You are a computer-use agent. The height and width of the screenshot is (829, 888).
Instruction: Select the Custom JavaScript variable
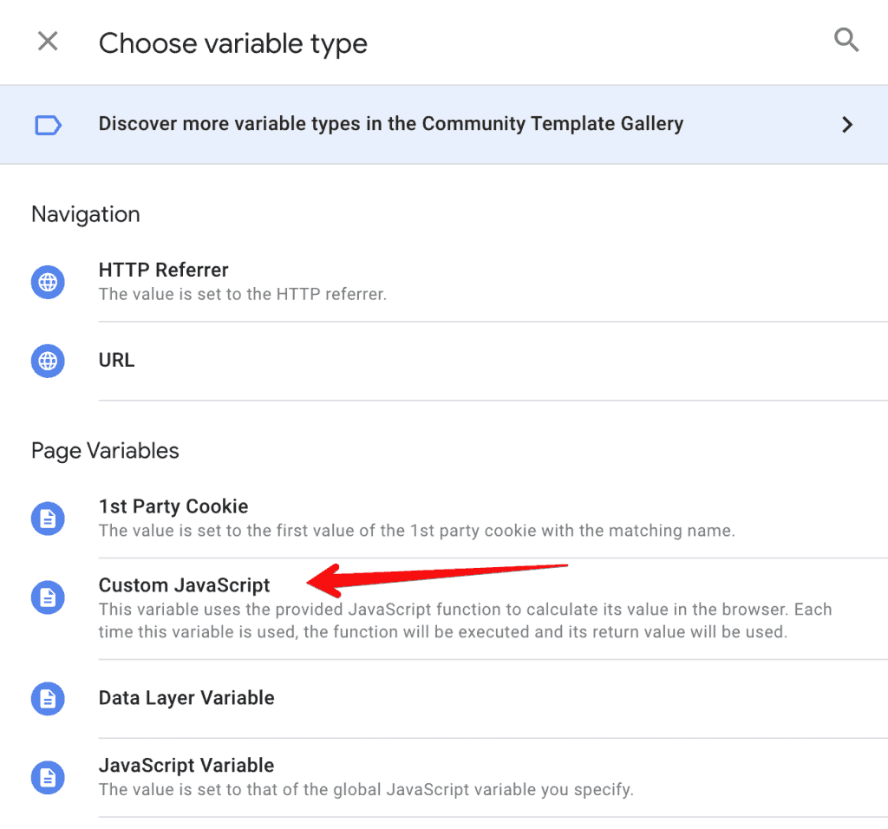pyautogui.click(x=183, y=585)
